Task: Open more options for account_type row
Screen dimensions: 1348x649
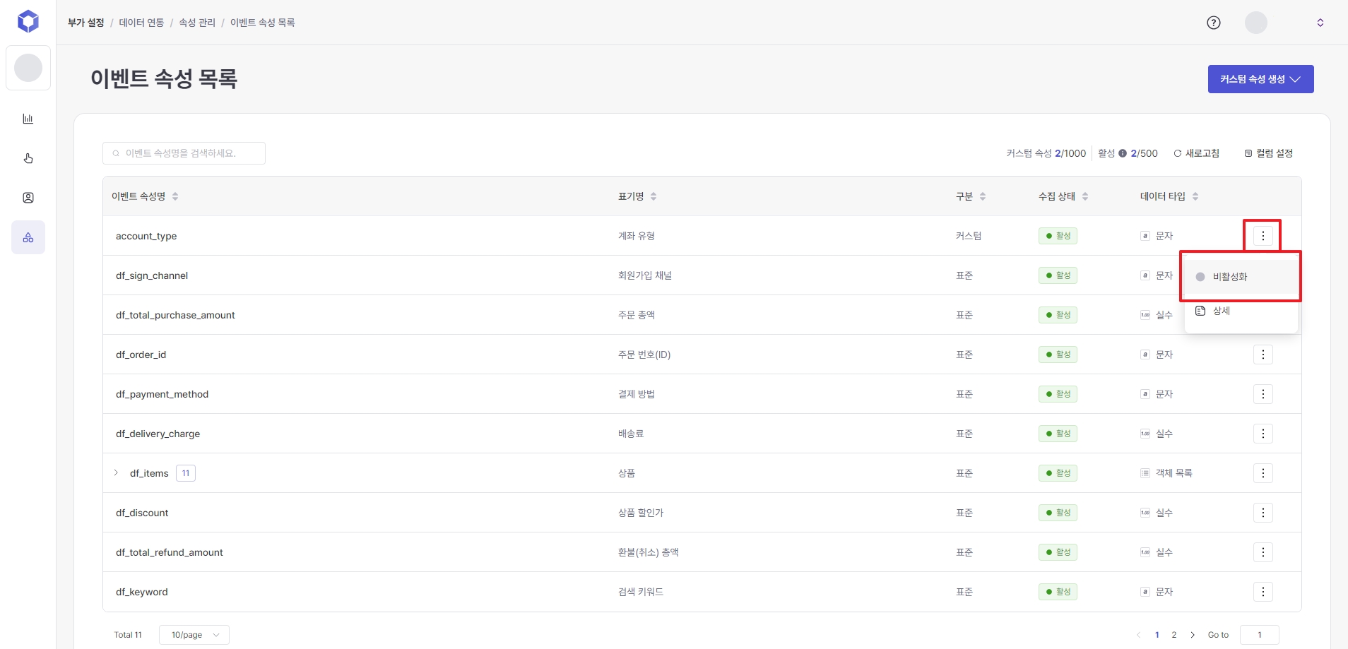Action: coord(1263,236)
